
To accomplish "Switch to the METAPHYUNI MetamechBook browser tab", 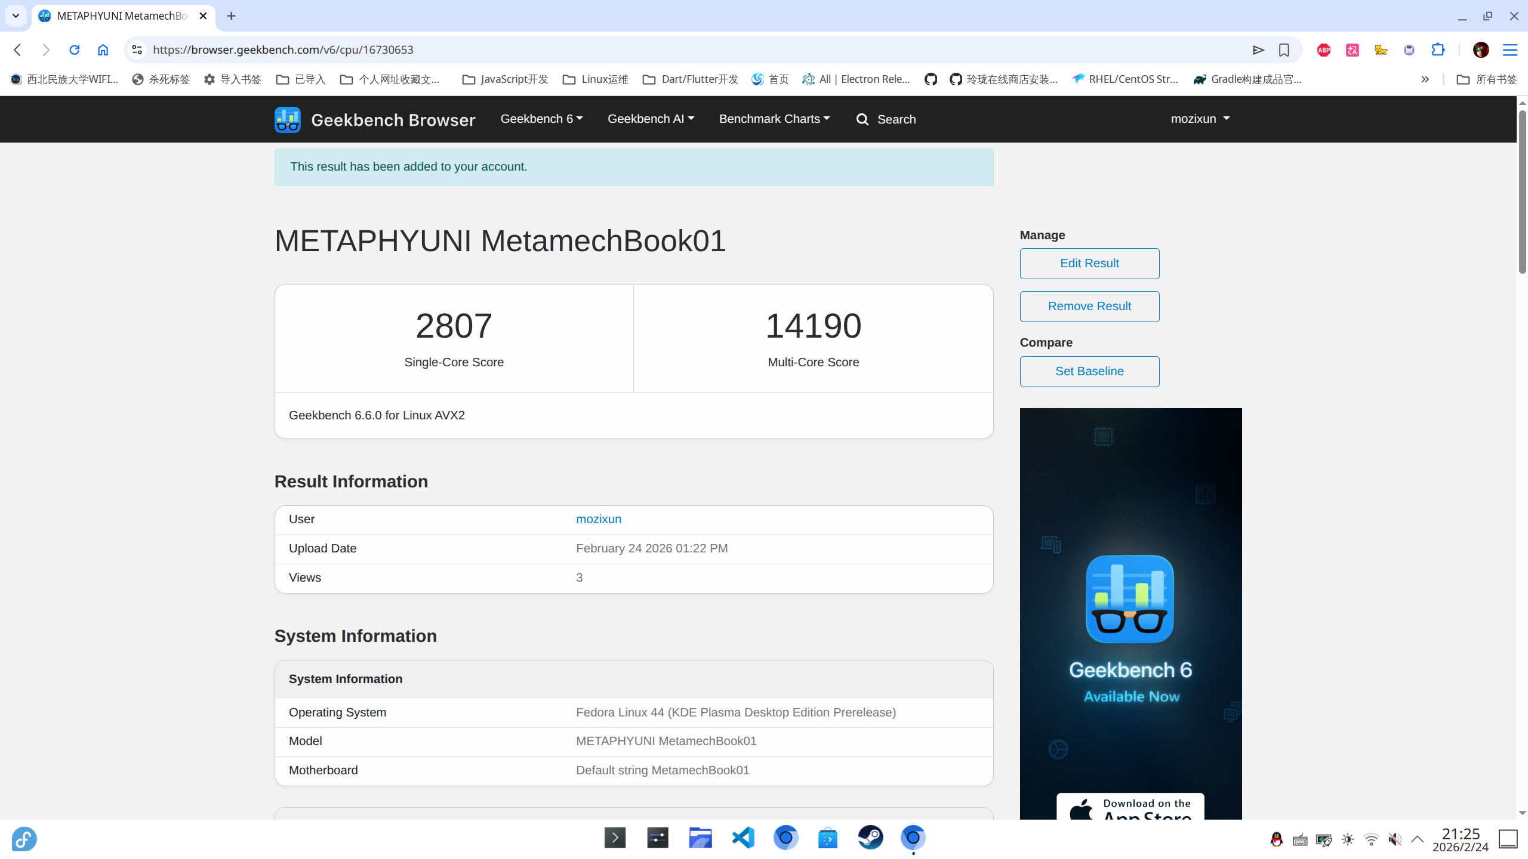I will (x=122, y=16).
